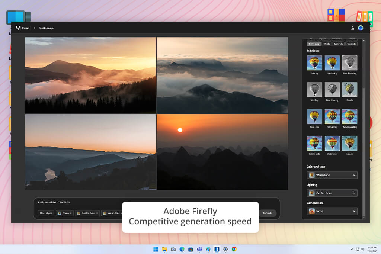Switch to the Techniques tab

[x=314, y=44]
